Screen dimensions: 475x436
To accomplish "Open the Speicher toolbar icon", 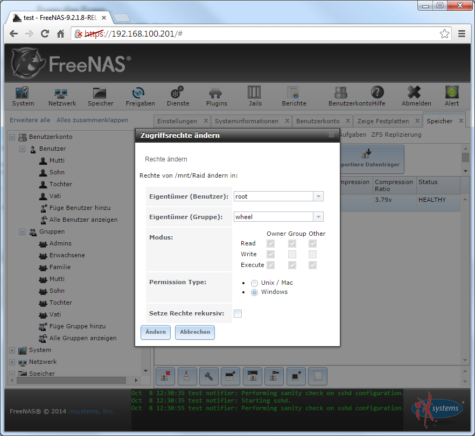I will tap(100, 93).
